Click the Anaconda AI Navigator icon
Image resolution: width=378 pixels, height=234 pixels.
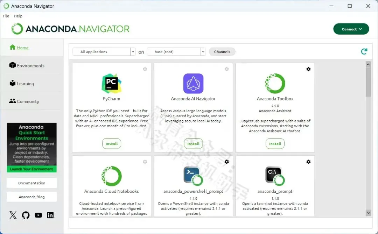pos(193,83)
